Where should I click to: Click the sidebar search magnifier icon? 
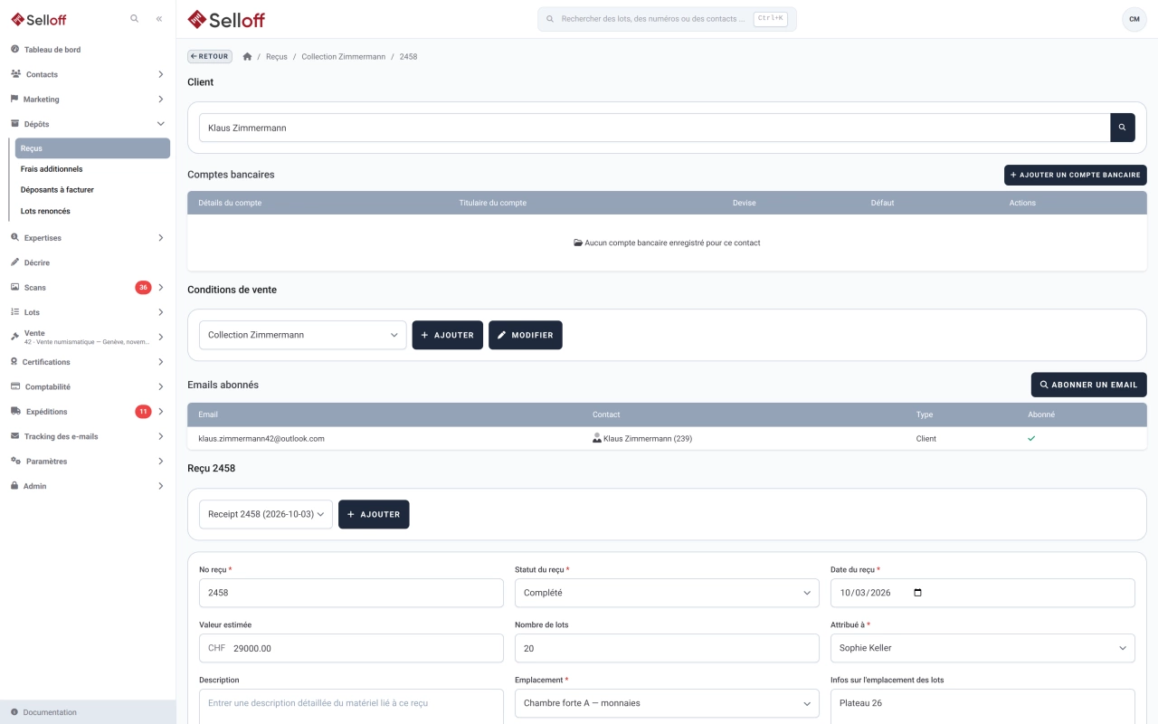[x=135, y=19]
